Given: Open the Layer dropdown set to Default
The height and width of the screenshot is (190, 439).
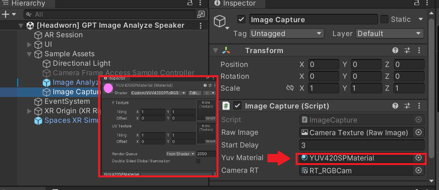Looking at the screenshot, I should coord(390,34).
